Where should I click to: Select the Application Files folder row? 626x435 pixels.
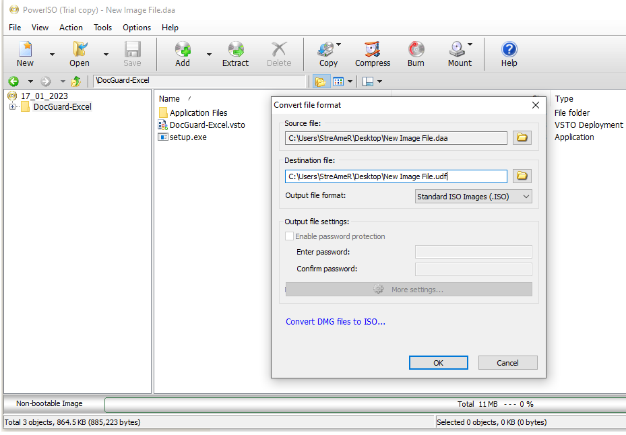[198, 112]
